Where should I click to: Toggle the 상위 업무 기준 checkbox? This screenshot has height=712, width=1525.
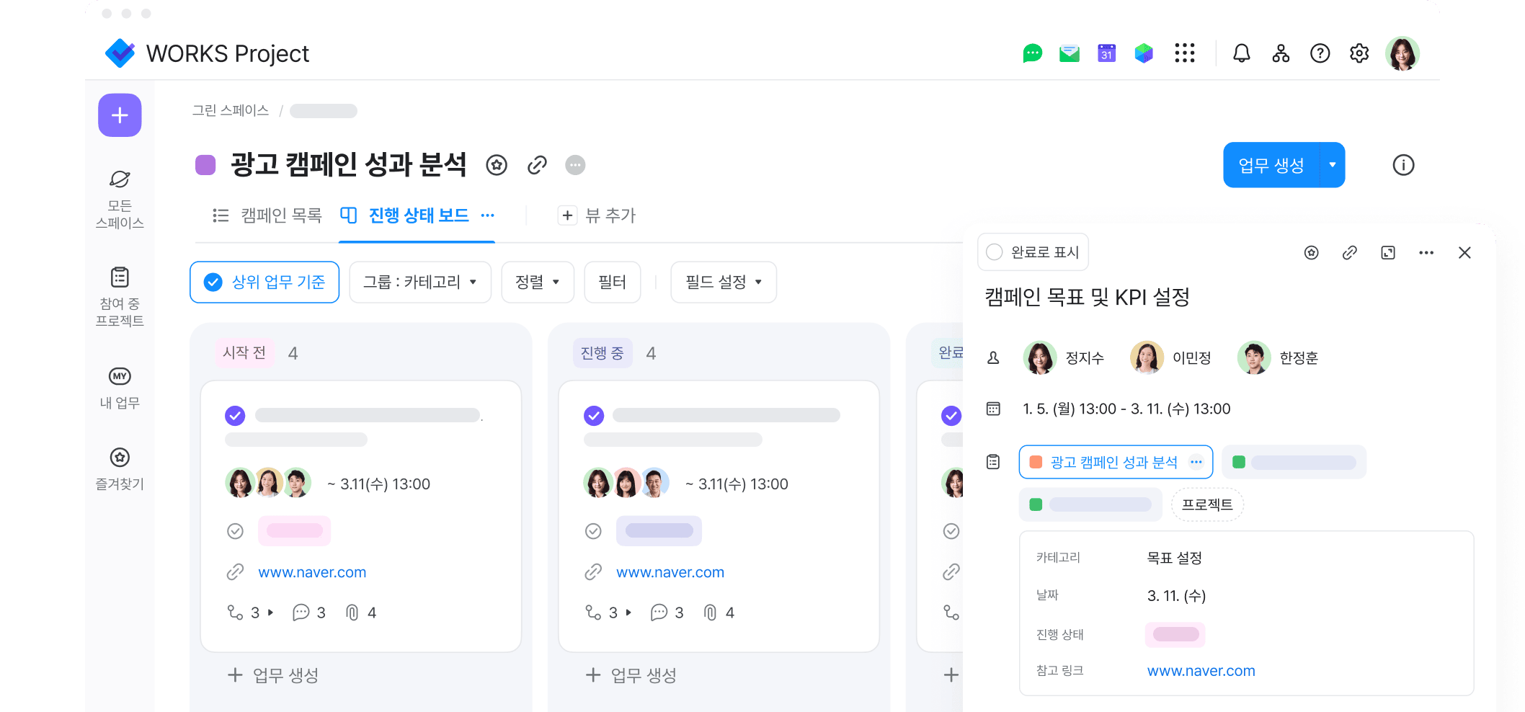tap(213, 282)
